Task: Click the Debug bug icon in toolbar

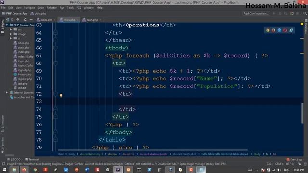Action: point(280,14)
